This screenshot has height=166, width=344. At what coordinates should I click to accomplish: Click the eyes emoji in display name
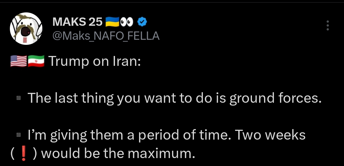(127, 22)
